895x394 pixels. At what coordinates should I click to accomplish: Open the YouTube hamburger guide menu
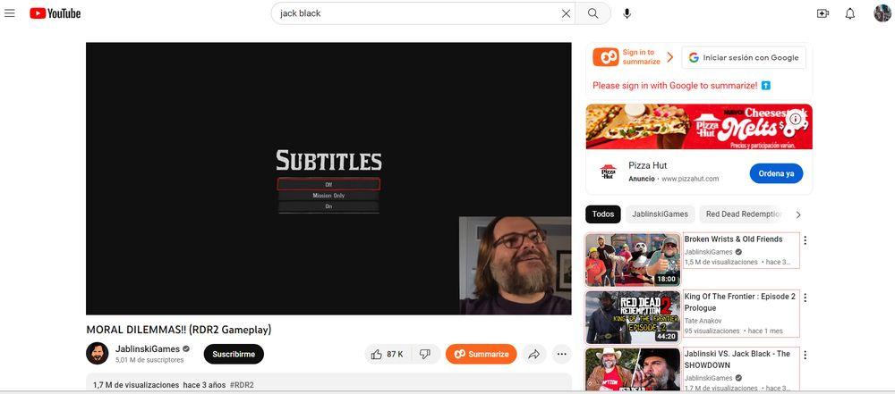pos(10,13)
